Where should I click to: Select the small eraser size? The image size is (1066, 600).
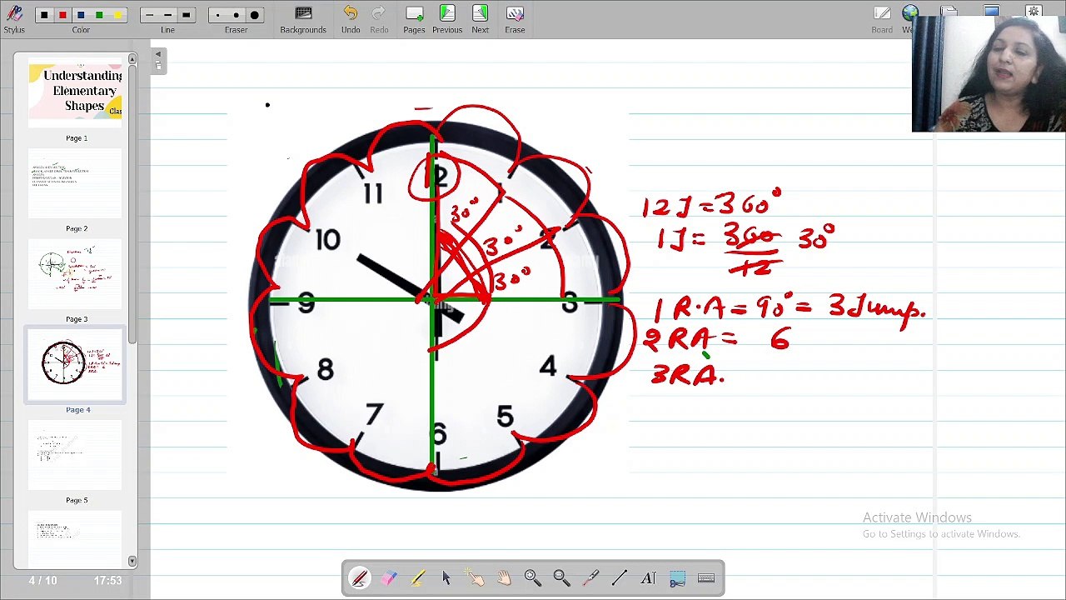[217, 15]
